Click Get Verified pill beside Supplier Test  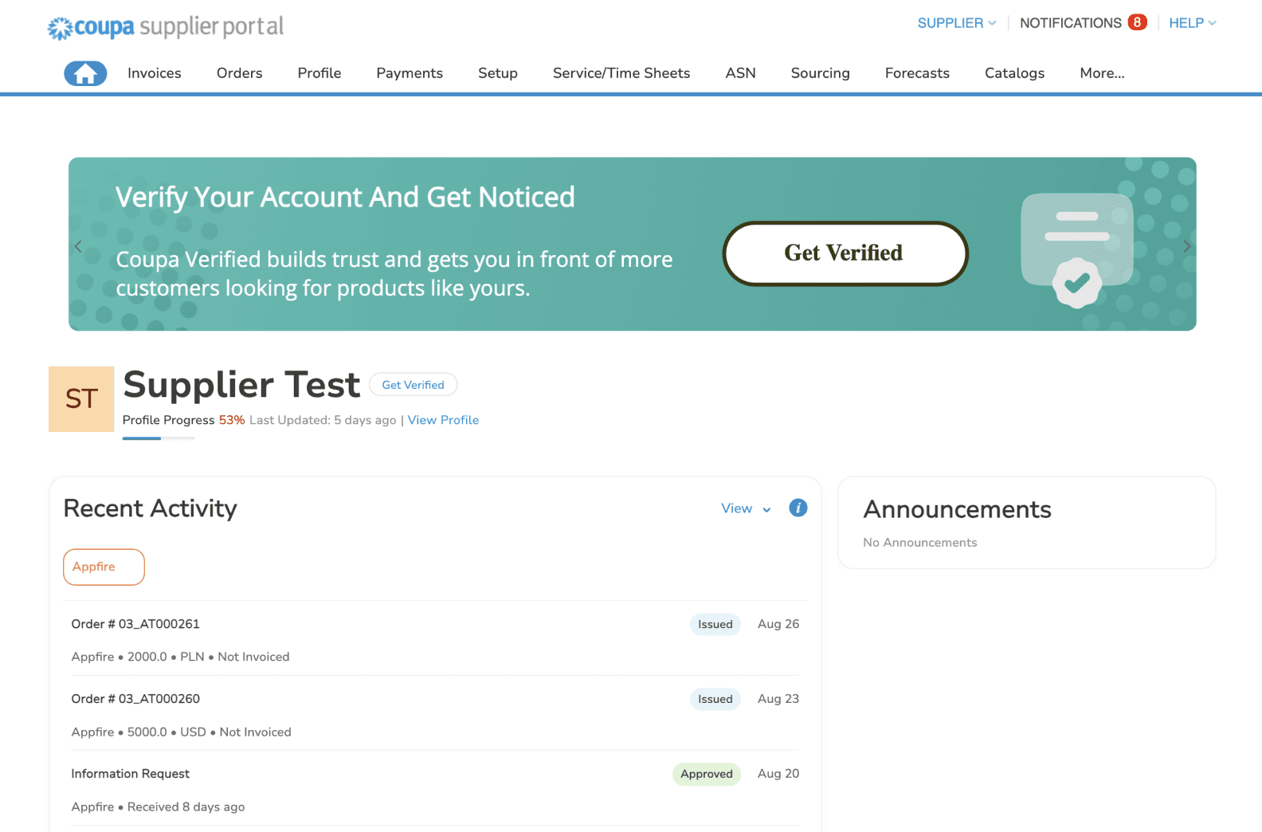pos(413,385)
